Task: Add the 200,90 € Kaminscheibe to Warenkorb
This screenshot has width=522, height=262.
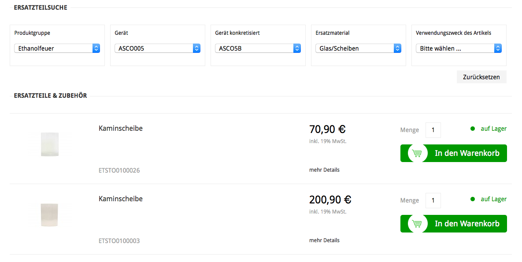Action: (x=453, y=224)
